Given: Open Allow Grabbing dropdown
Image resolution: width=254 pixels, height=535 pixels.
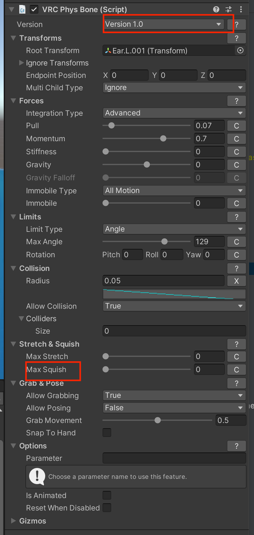Looking at the screenshot, I should coord(174,395).
